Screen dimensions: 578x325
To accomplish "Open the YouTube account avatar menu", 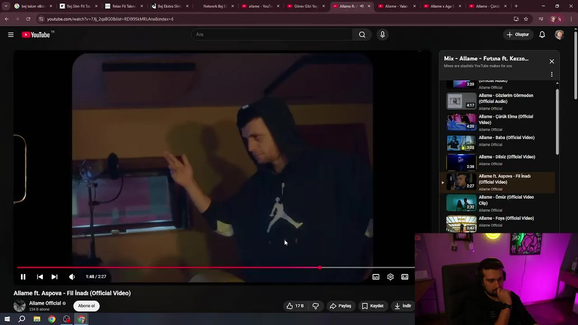I will tap(559, 34).
